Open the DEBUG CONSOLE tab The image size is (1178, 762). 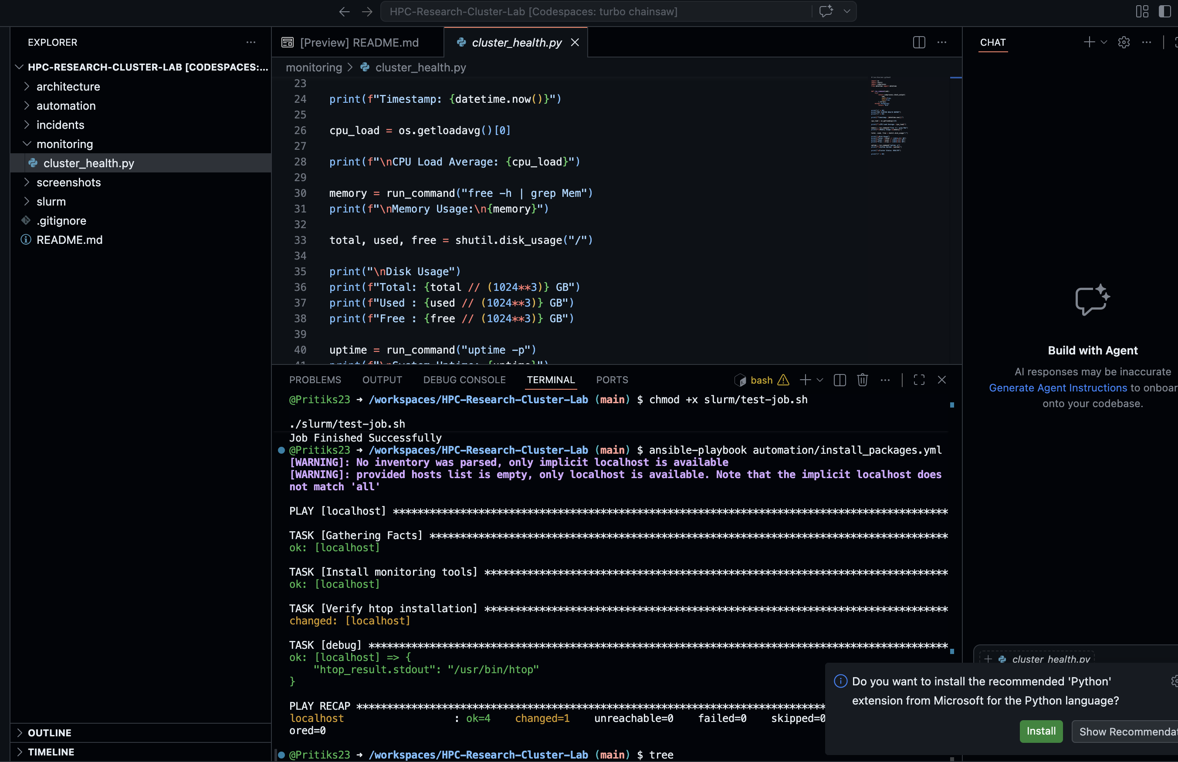pos(464,380)
